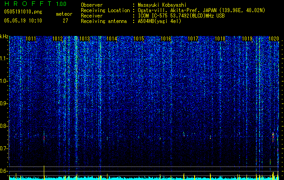Click the kHz axis unit label
284x180 pixels.
click(x=4, y=36)
